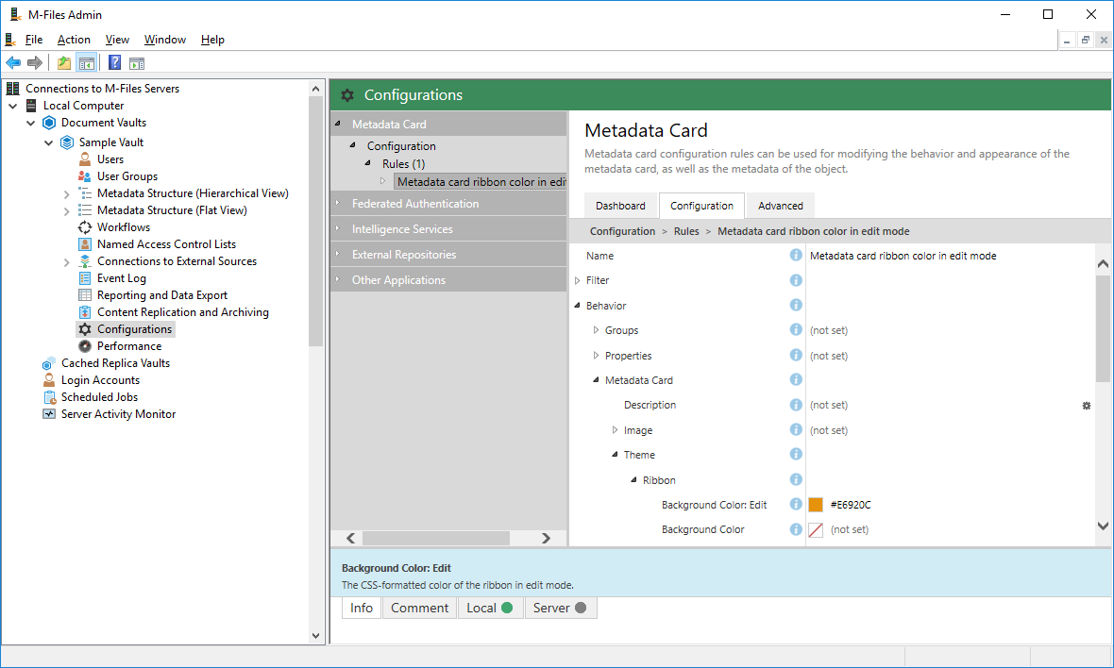Click the Rules breadcrumb link
1114x668 pixels.
tap(686, 231)
